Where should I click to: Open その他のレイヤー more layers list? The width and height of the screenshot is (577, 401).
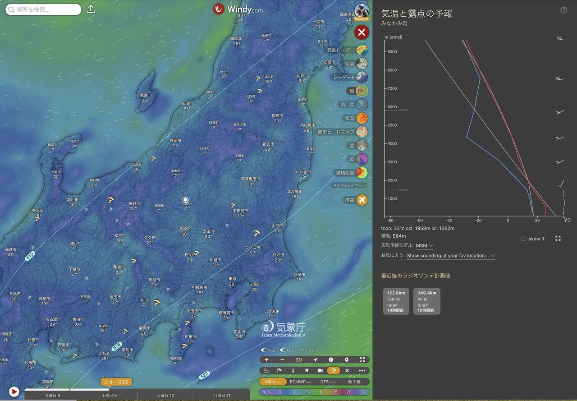[349, 185]
